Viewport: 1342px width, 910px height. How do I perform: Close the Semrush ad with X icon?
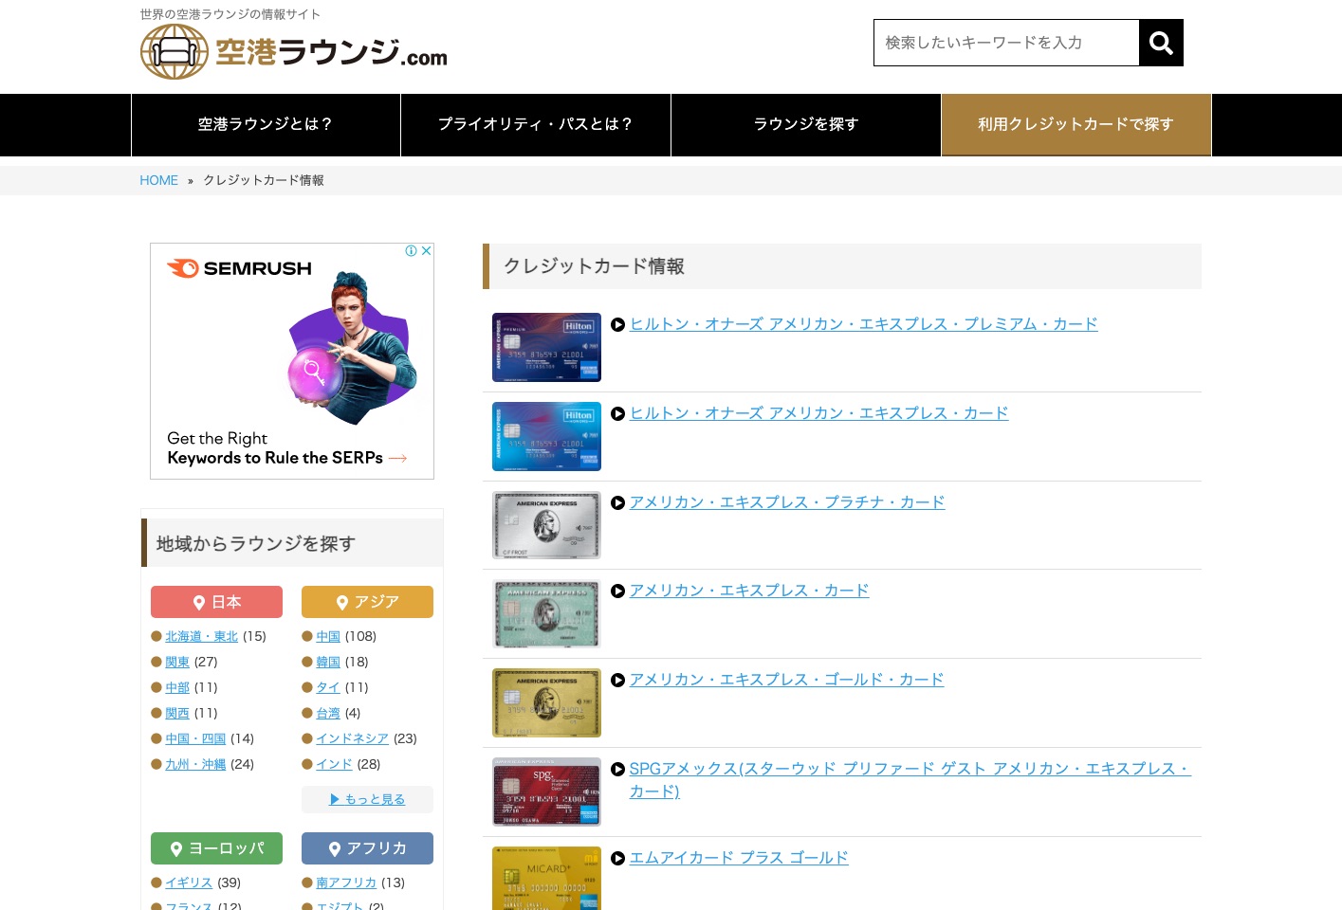(427, 251)
